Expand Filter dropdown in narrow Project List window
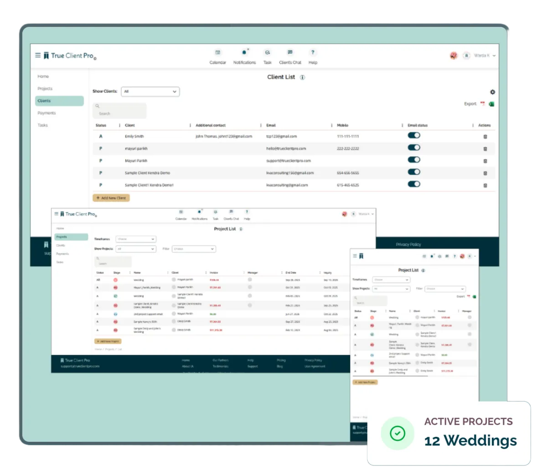 pos(445,289)
